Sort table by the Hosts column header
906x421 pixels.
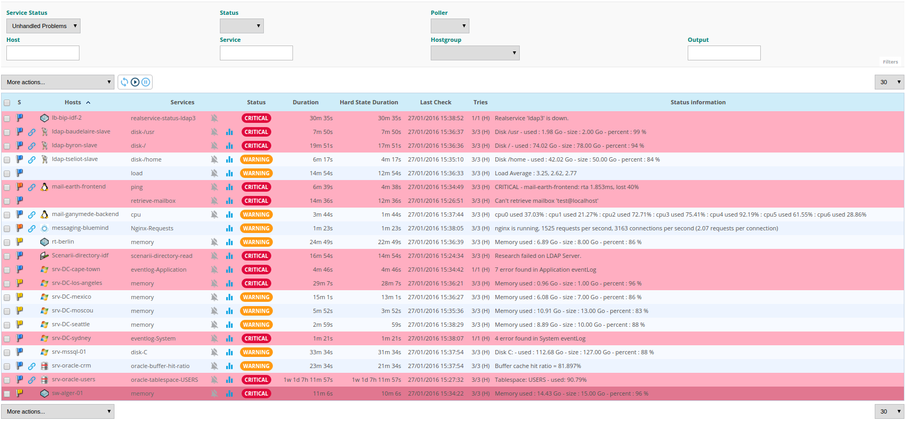coord(73,102)
